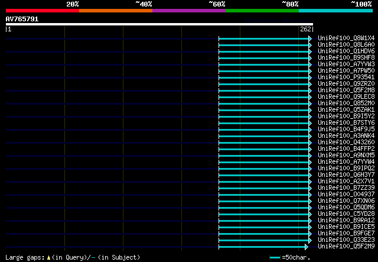Select the UniRef100_Q33E23 label
Image resolution: width=378 pixels, height=262 pixels.
[346, 240]
